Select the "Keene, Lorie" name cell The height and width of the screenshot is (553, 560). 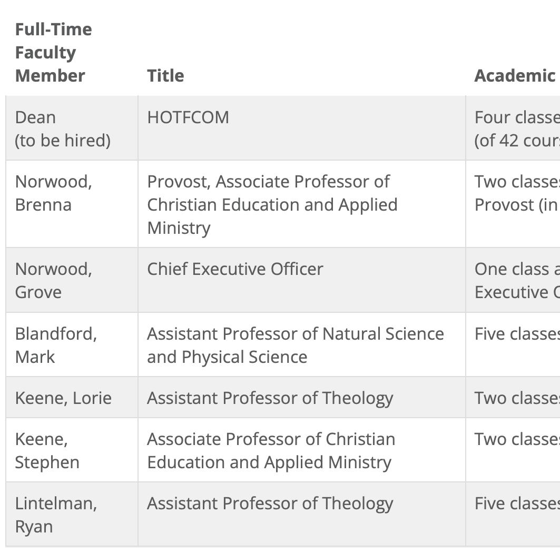(x=63, y=398)
